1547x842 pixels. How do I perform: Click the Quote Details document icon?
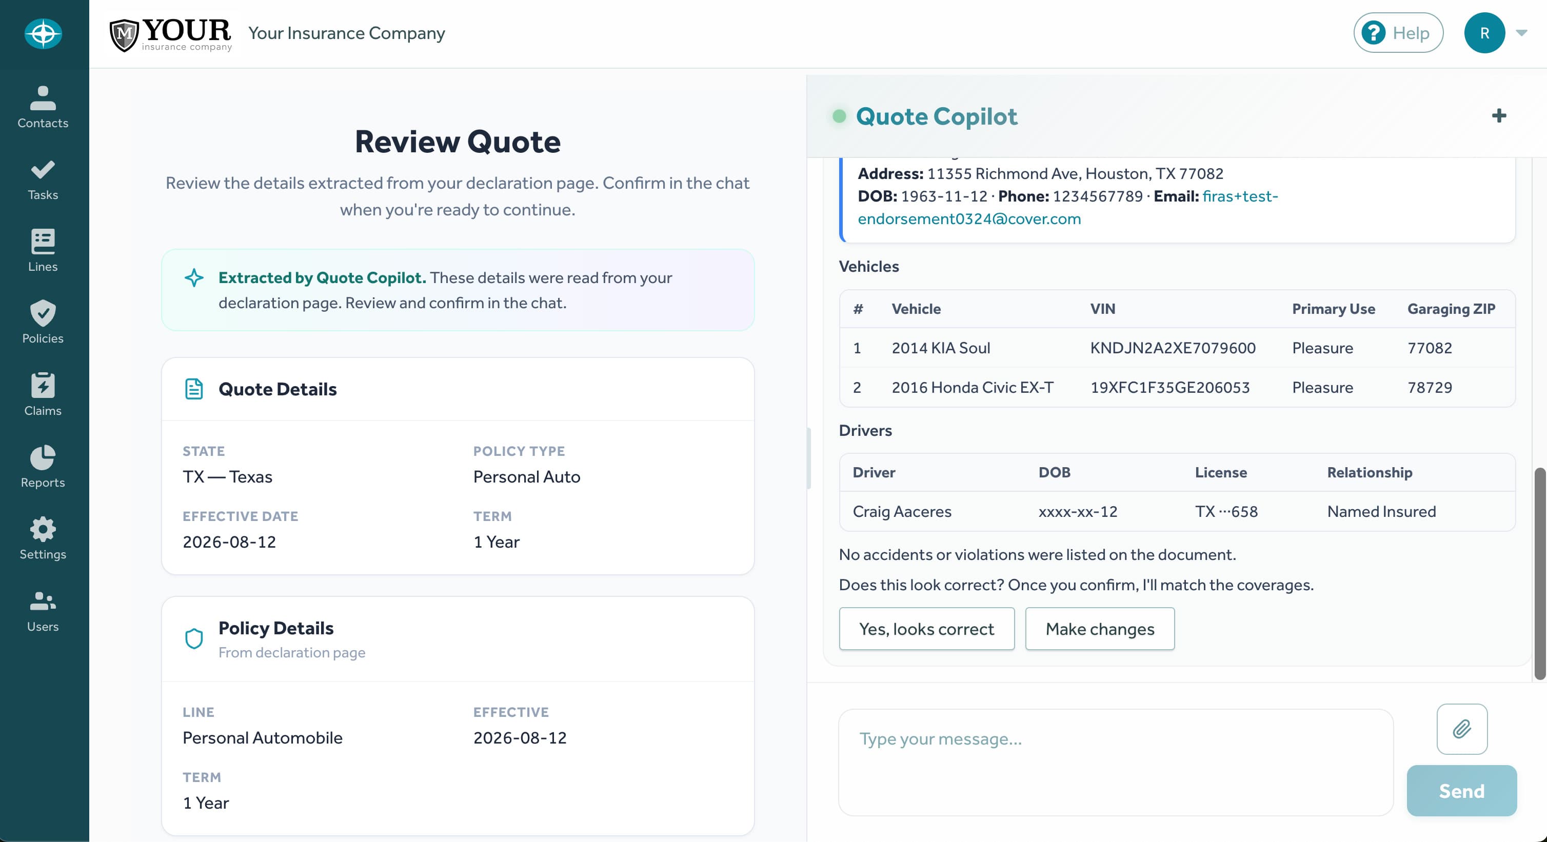point(193,389)
